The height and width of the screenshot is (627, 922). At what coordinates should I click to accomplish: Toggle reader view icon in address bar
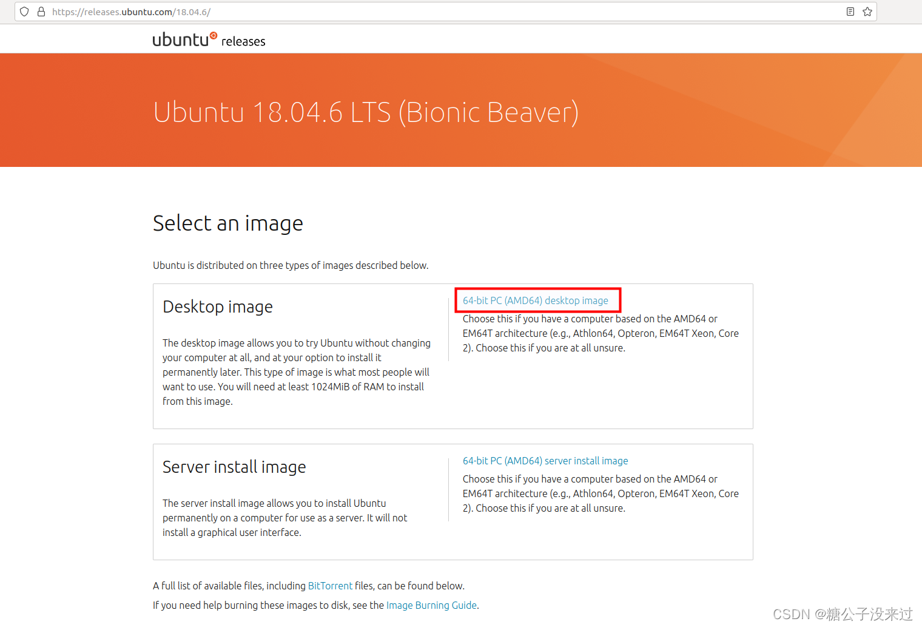pos(850,12)
